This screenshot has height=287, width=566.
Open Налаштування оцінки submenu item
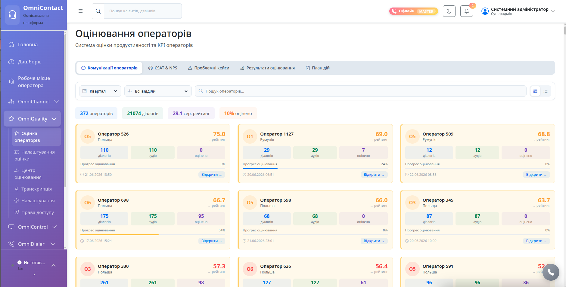pos(36,155)
